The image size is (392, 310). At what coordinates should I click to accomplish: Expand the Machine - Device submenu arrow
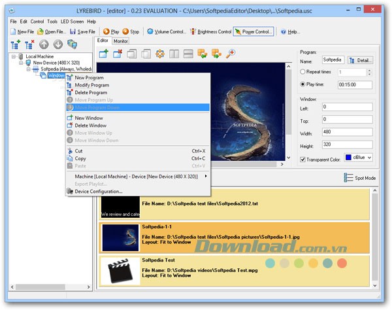[206, 176]
